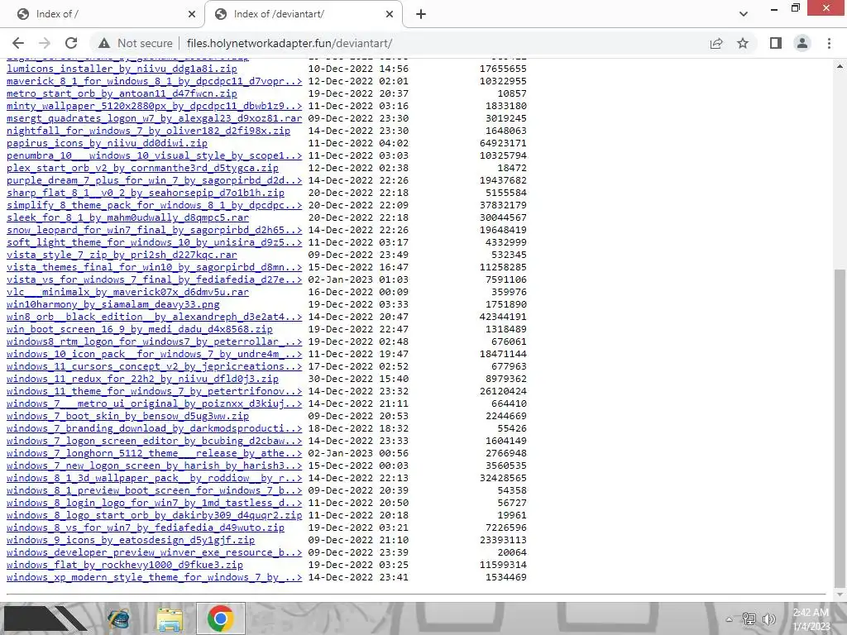Open snow_leopard_for_win7_final link
847x635 pixels.
[154, 230]
